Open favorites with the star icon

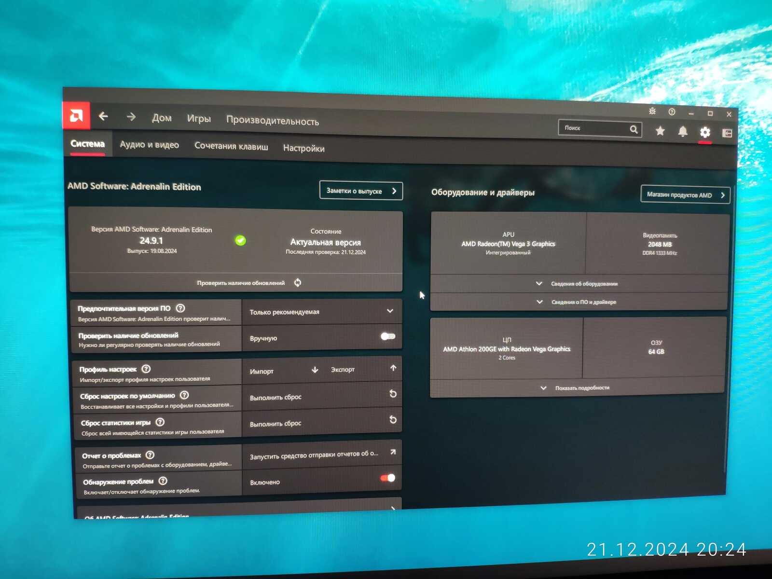tap(660, 131)
